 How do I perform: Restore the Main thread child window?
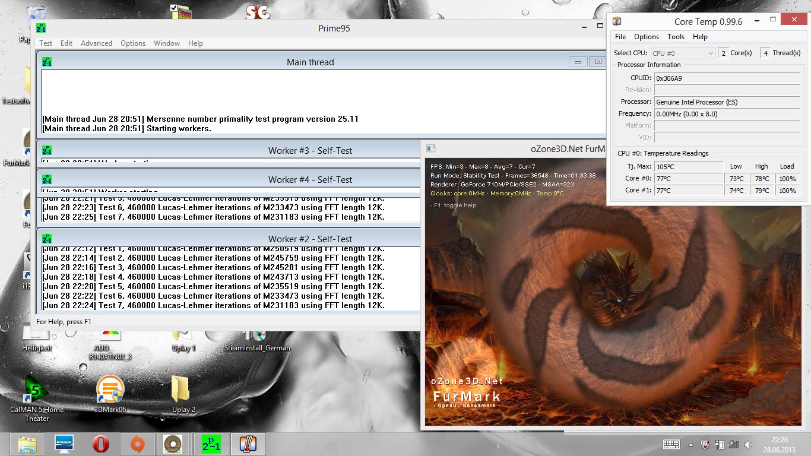[597, 62]
